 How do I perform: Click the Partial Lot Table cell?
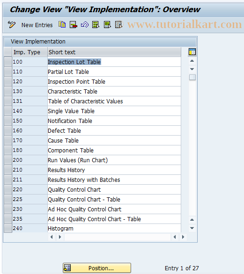coord(114,72)
